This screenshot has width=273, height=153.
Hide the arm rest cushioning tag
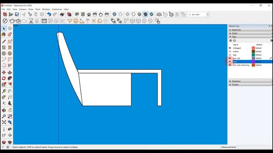click(x=230, y=65)
